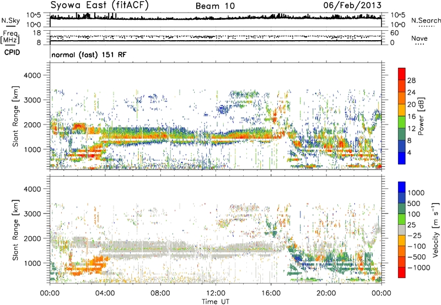Pick the blue bottom segment of Power color bar
Image resolution: width=441 pixels, height=305 pixels.
(402, 158)
